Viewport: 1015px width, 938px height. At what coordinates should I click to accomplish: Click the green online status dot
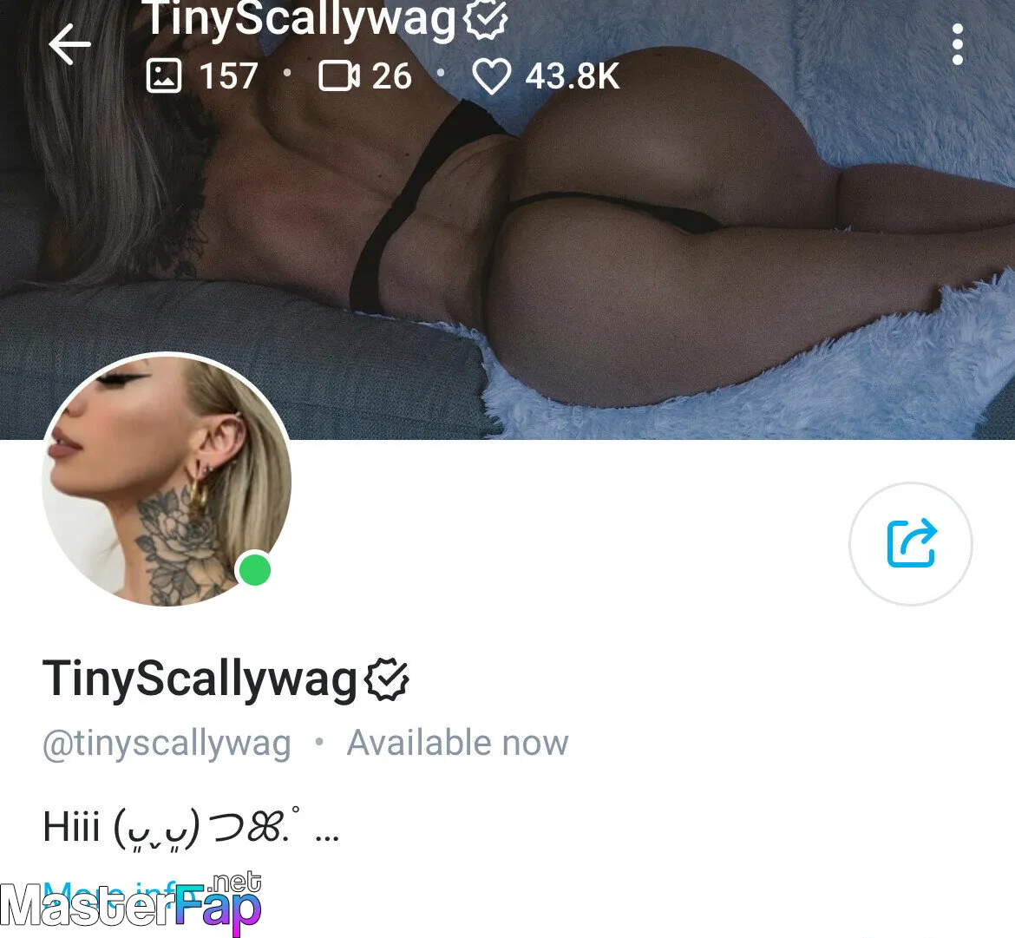tap(255, 570)
